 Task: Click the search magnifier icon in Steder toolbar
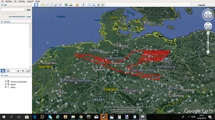[x=3, y=71]
